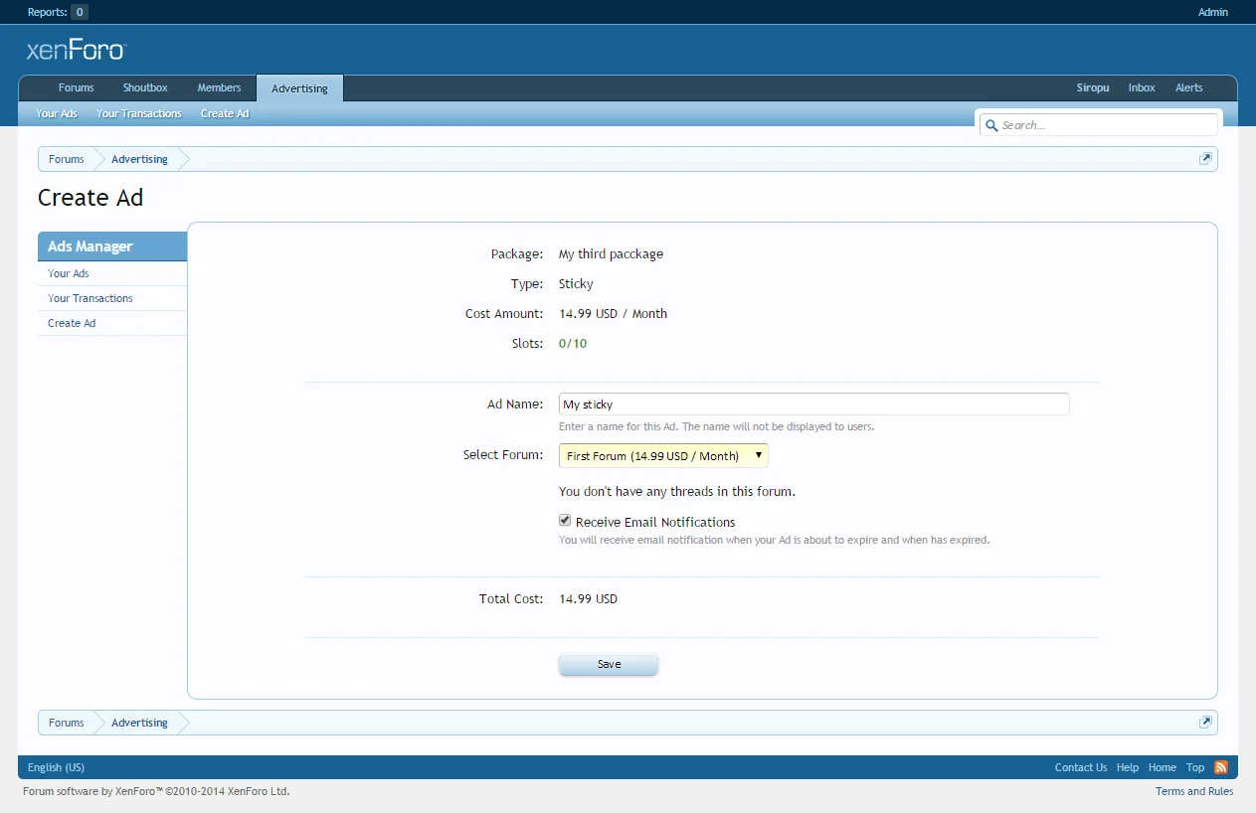Click Contact Us in the footer
This screenshot has height=813, width=1256.
tap(1081, 766)
